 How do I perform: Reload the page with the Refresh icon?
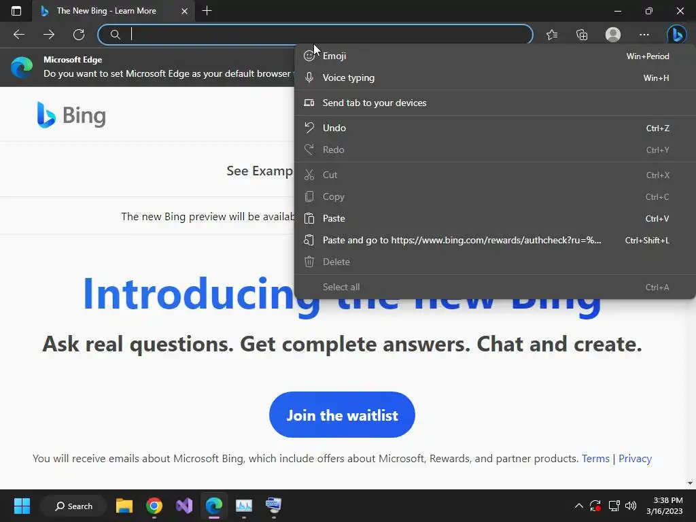point(79,34)
